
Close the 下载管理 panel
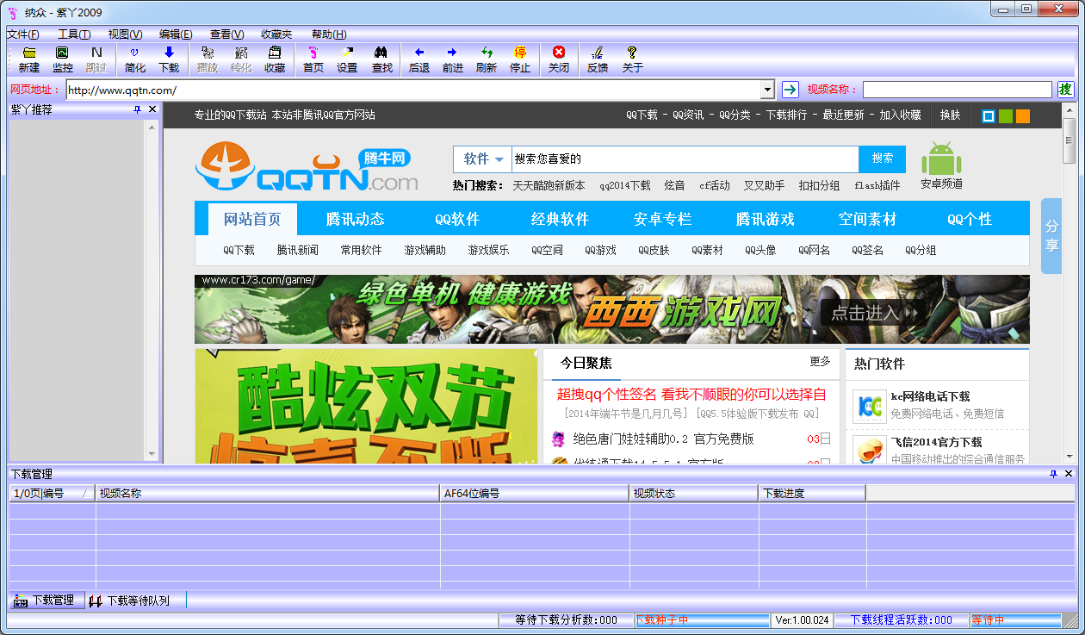pos(1069,474)
